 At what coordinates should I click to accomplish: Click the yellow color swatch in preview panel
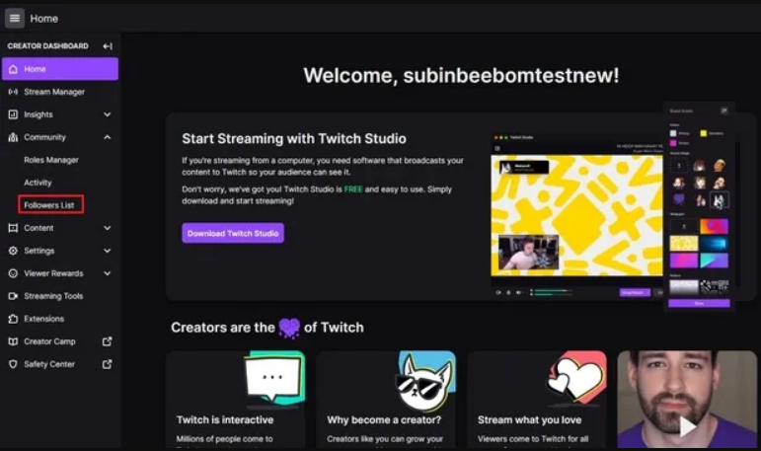click(x=703, y=133)
